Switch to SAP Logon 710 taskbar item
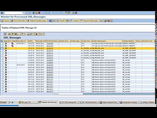 (x=28, y=102)
